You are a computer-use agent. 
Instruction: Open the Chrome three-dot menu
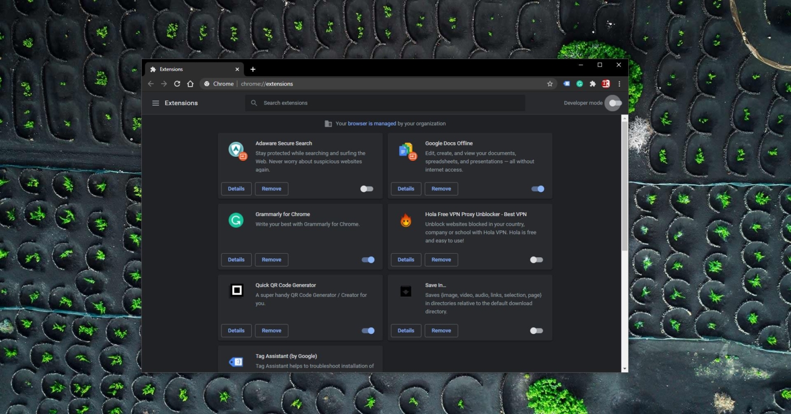click(x=619, y=84)
